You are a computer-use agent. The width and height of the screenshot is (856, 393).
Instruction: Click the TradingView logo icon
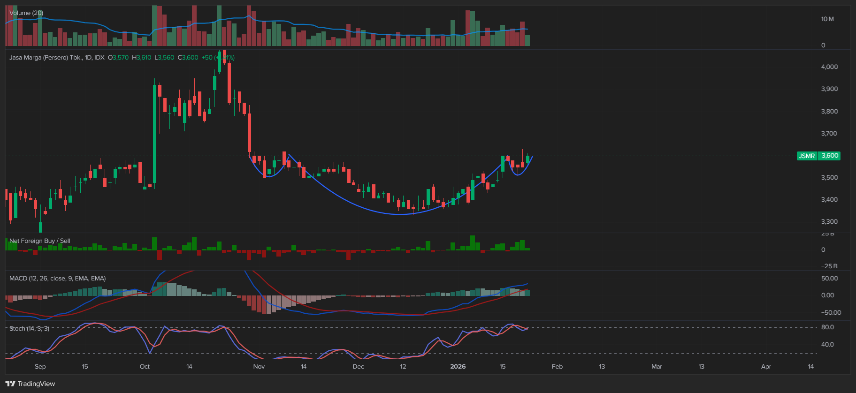(10, 384)
